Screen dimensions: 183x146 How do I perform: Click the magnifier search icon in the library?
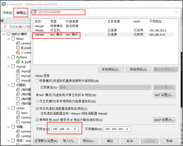pyautogui.click(x=5, y=26)
